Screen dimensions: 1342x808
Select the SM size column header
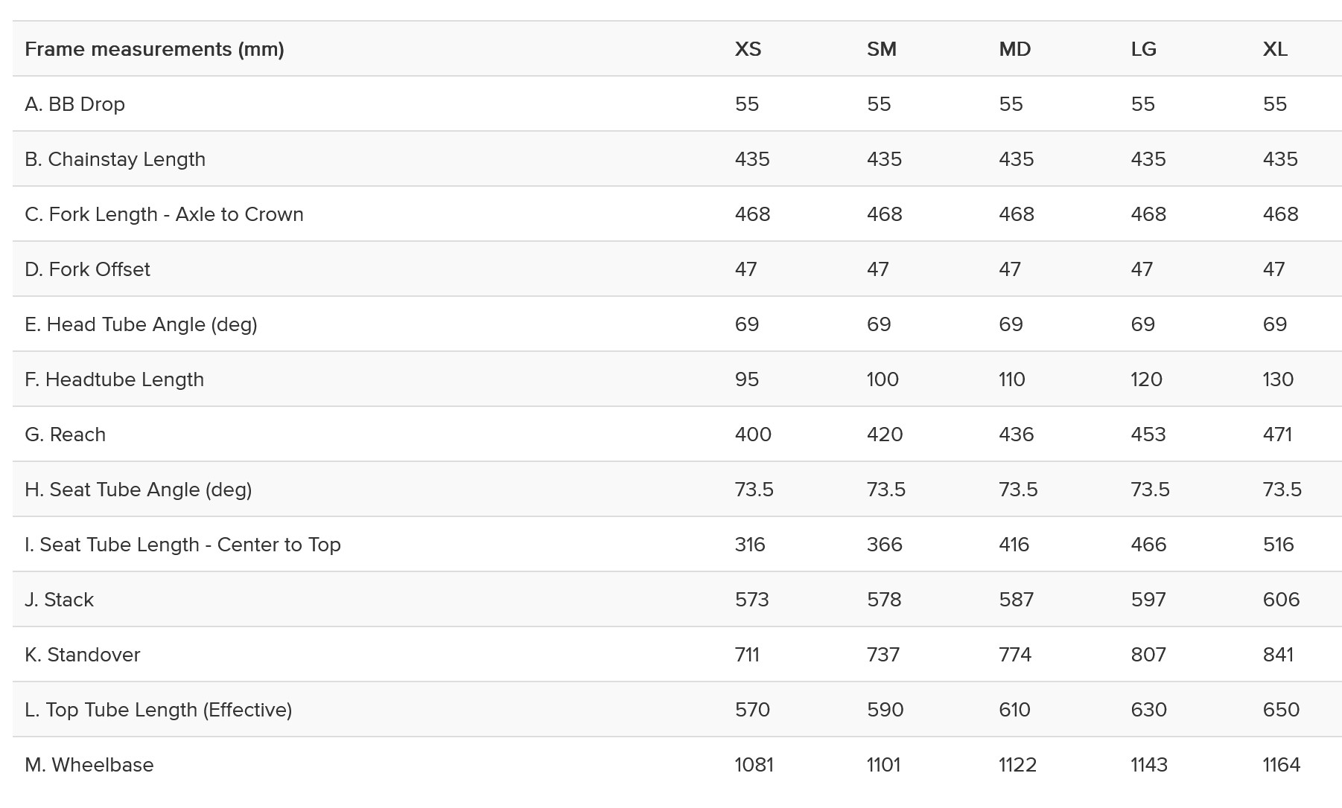[x=881, y=49]
